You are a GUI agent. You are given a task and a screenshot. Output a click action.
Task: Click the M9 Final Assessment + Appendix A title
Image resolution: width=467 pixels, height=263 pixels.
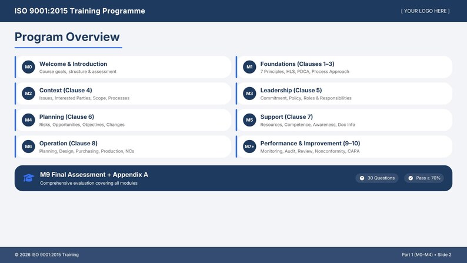(94, 175)
